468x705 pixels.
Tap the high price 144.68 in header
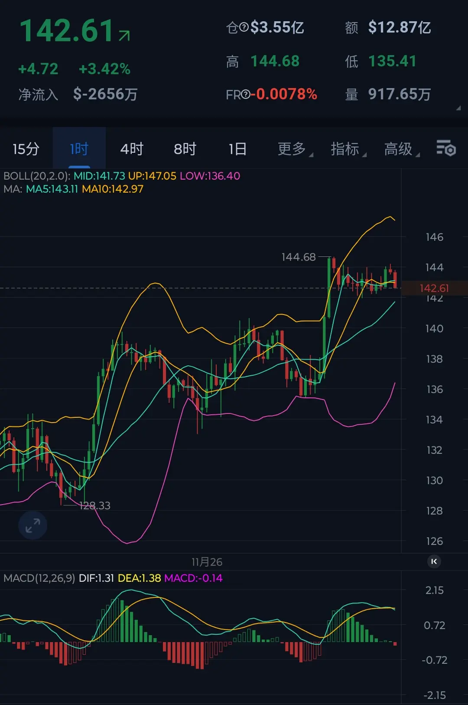tap(275, 61)
